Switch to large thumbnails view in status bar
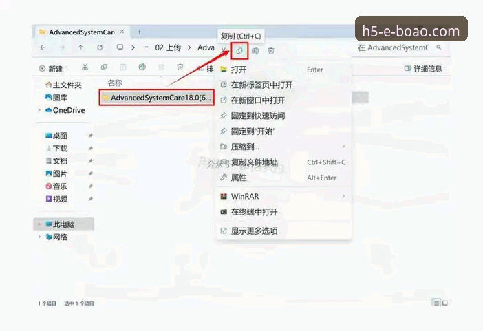The image size is (483, 331). point(445,303)
